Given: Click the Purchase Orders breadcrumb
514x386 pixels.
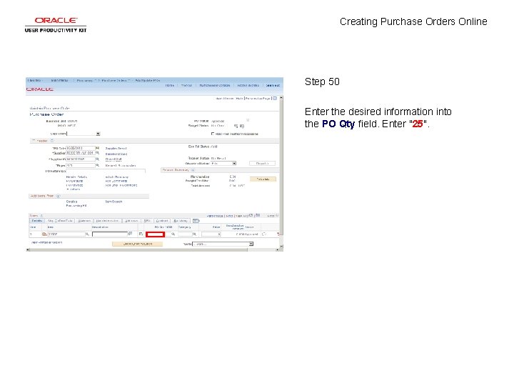Looking at the screenshot, I should click(x=114, y=80).
